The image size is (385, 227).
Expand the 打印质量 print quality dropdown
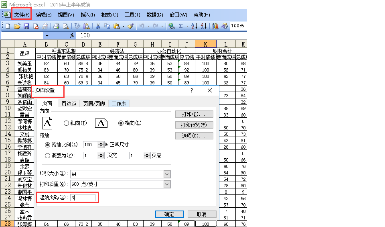[167, 184]
